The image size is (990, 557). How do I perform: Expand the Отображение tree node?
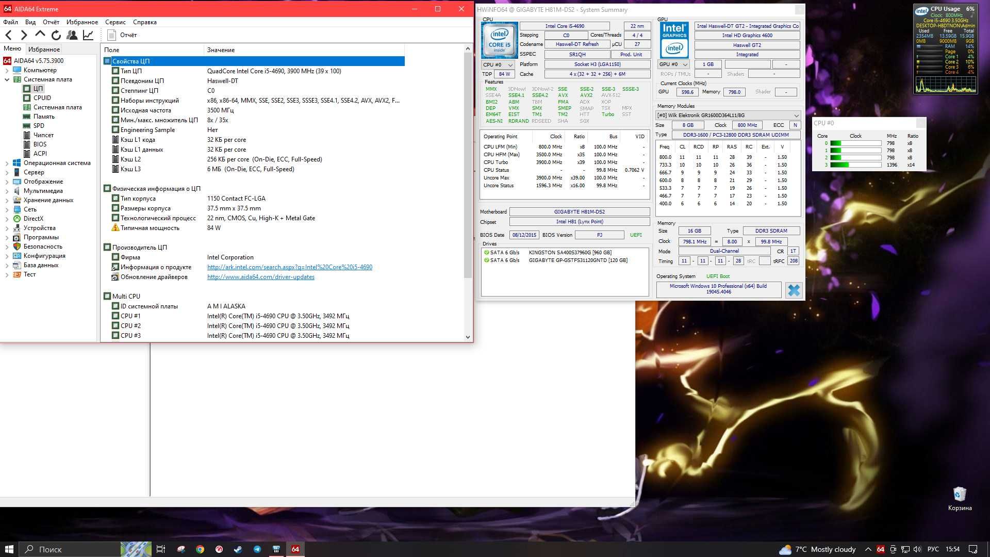tap(7, 182)
